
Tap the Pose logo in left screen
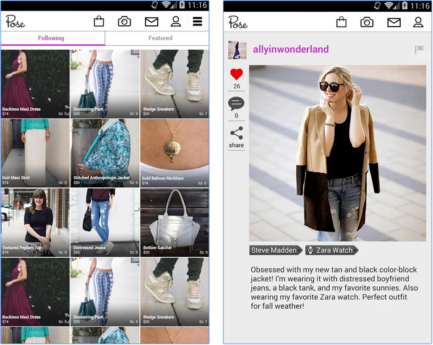[15, 22]
